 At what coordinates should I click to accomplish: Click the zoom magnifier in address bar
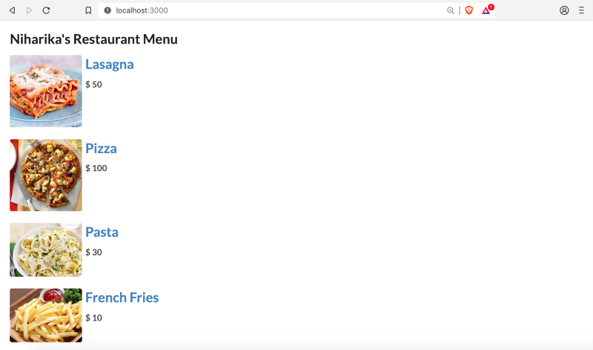coord(450,10)
